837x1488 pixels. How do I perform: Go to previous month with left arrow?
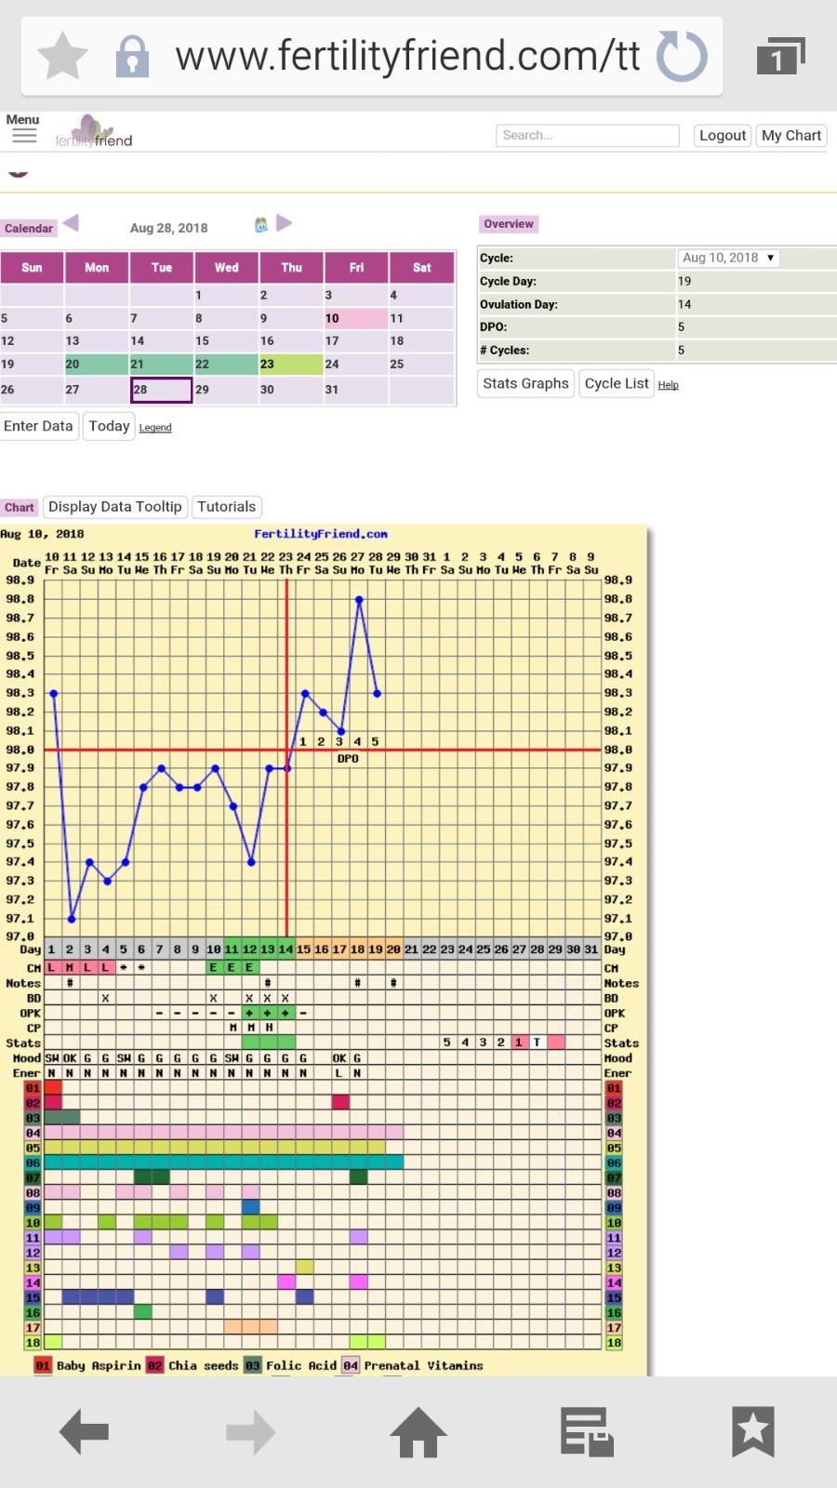tap(72, 223)
